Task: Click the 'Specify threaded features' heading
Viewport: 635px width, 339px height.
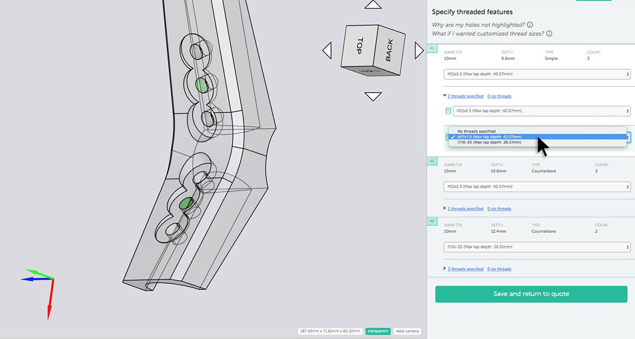Action: coord(472,12)
